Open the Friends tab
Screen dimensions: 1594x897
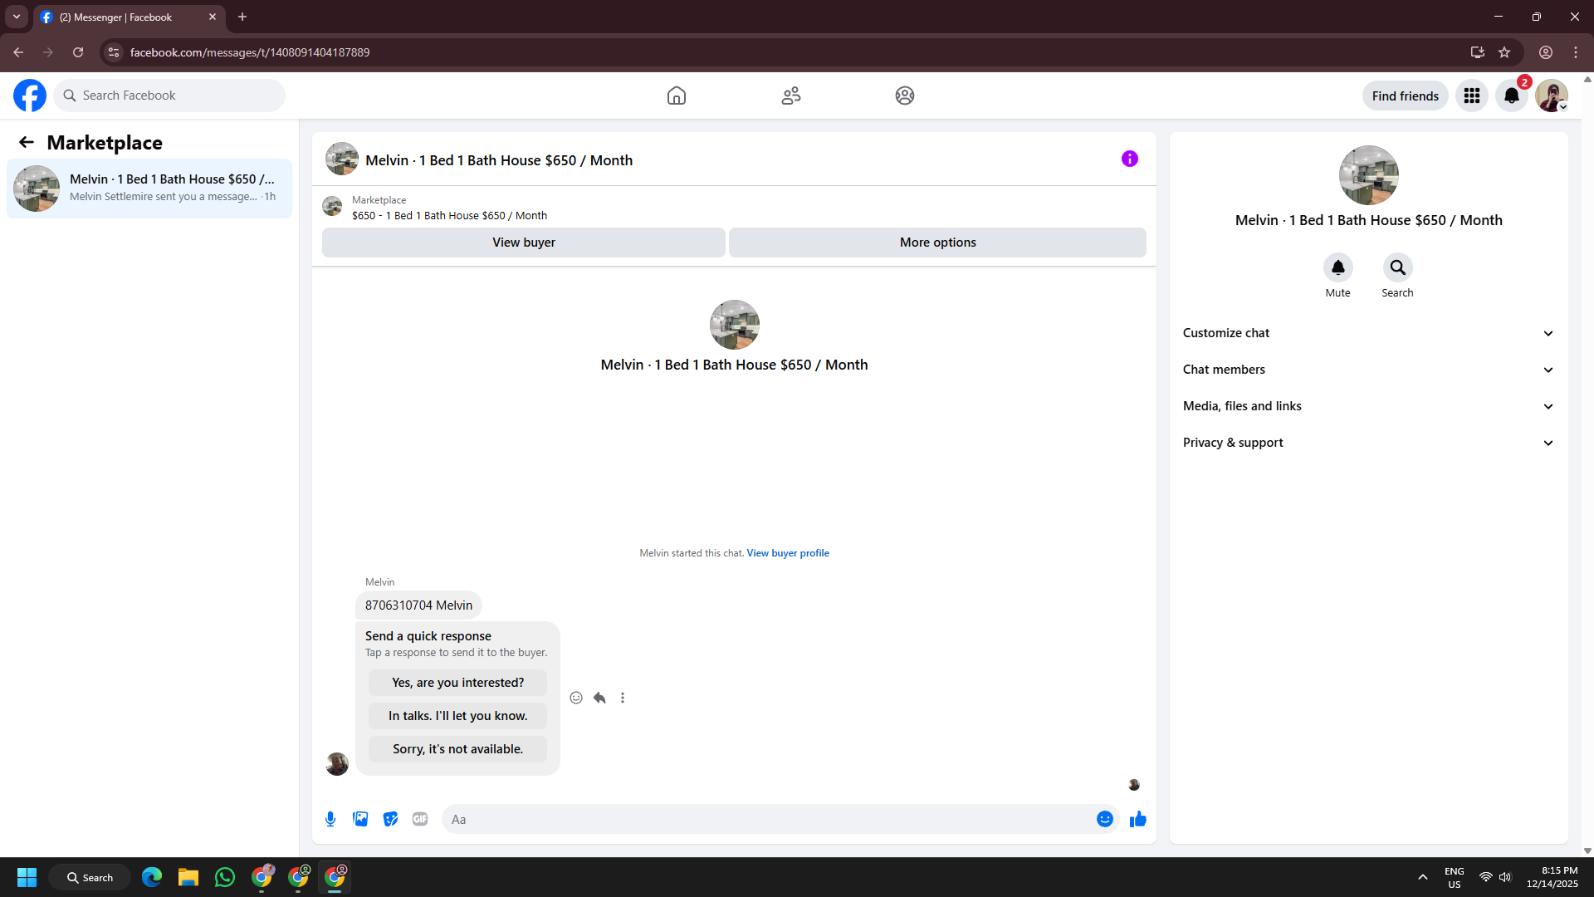(790, 96)
